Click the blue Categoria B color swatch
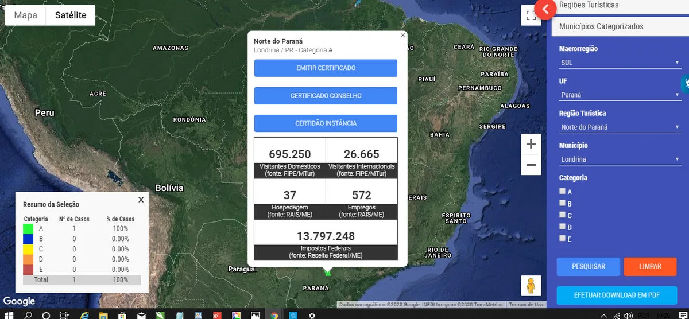Image resolution: width=689 pixels, height=319 pixels. point(28,239)
